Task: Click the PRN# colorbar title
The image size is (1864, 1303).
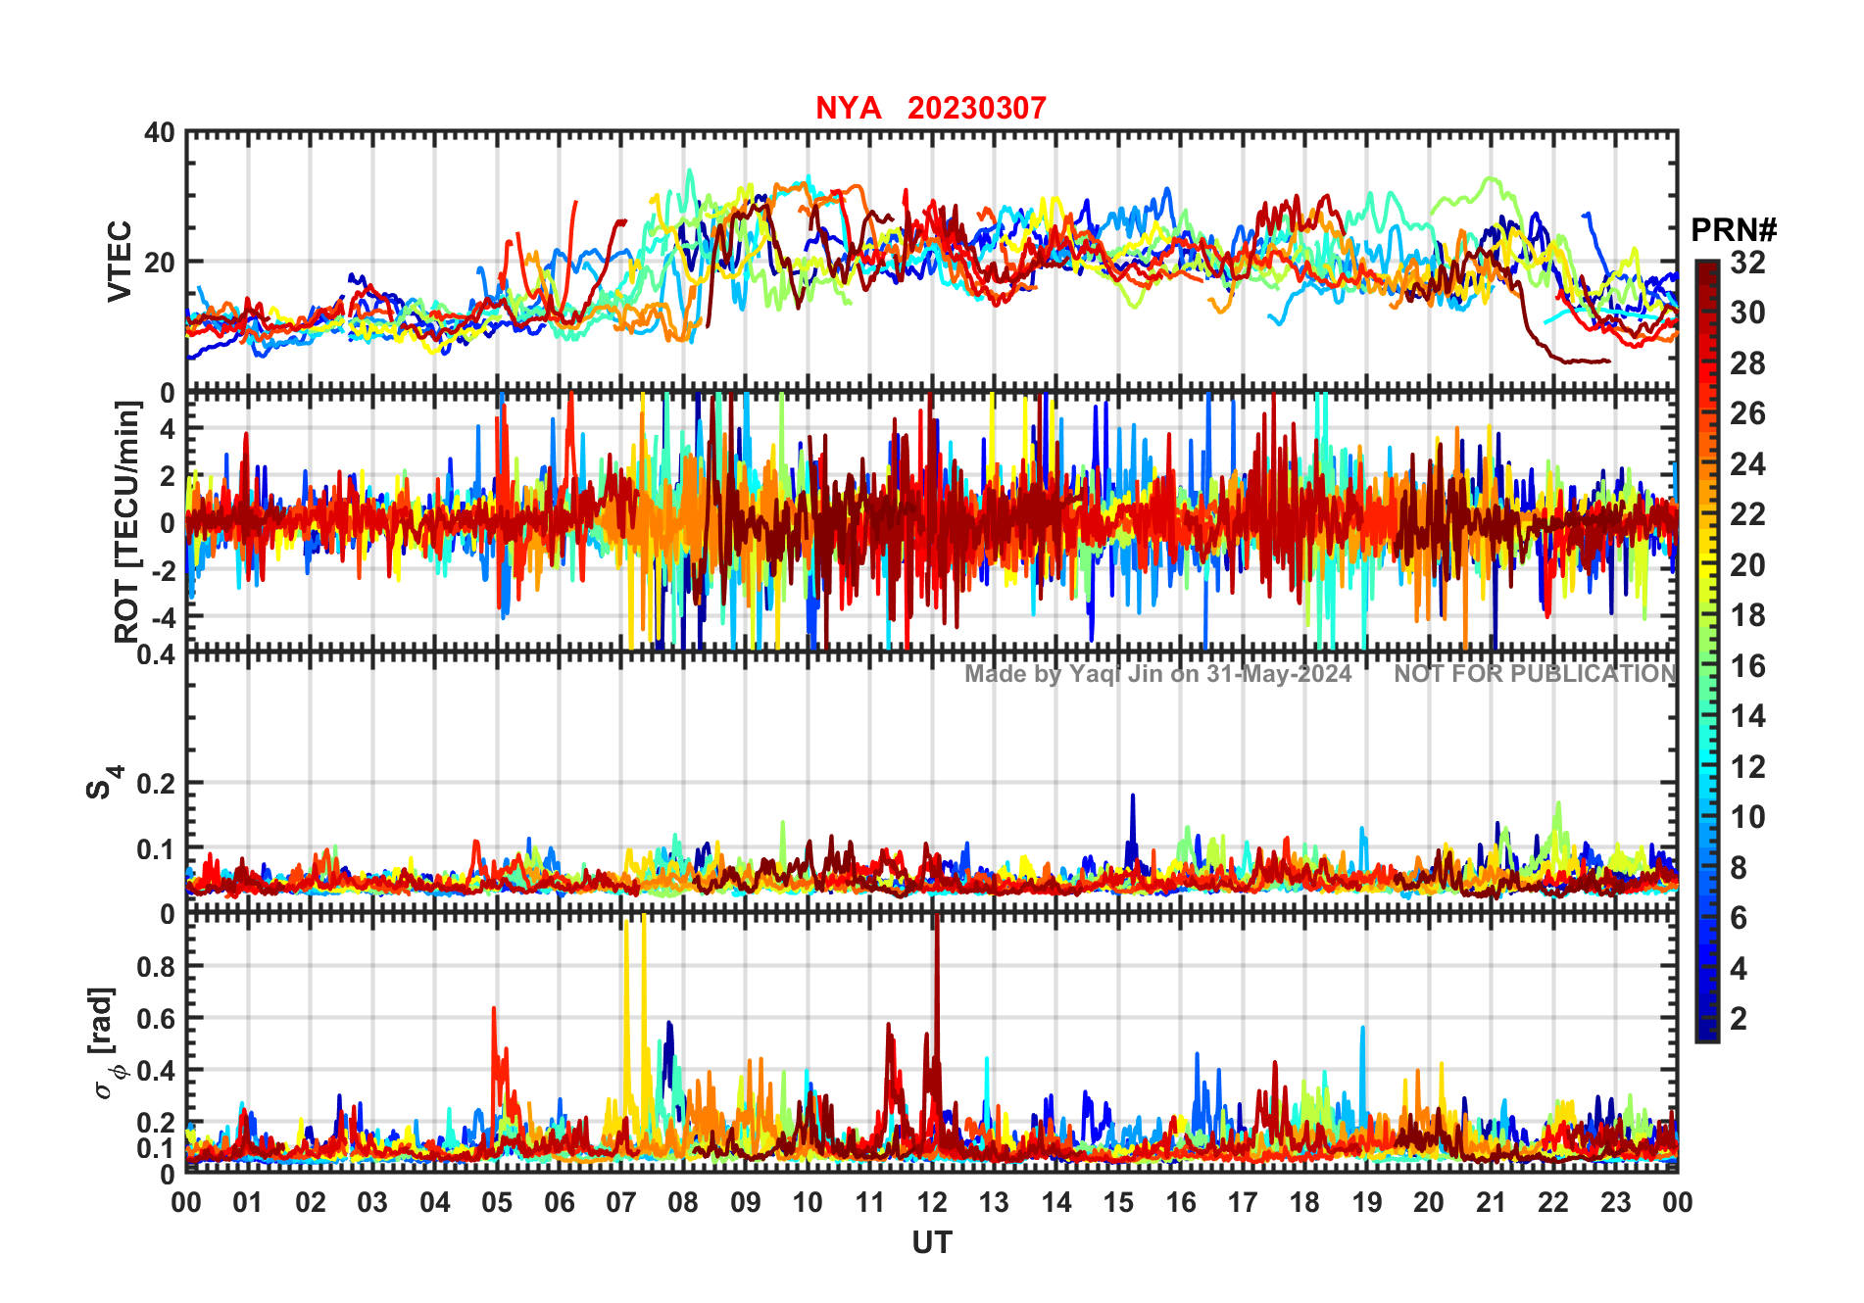Action: (1734, 230)
